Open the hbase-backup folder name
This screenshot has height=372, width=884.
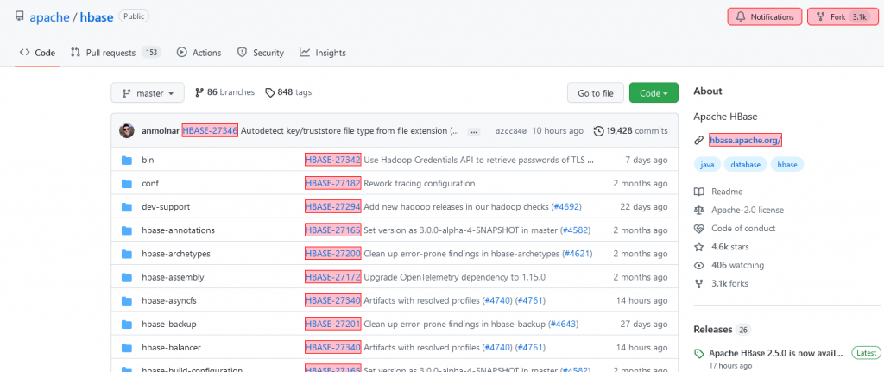pyautogui.click(x=168, y=324)
